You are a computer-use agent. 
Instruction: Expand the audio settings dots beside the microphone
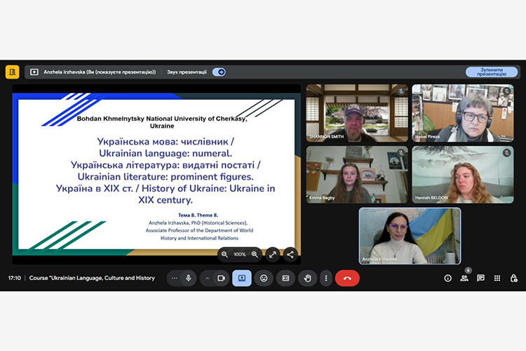[175, 278]
